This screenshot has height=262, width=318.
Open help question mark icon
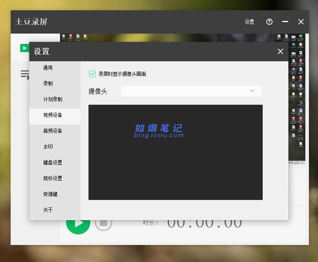click(269, 22)
